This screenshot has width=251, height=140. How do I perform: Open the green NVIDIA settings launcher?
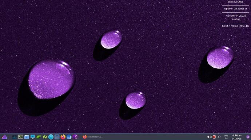click(39, 137)
